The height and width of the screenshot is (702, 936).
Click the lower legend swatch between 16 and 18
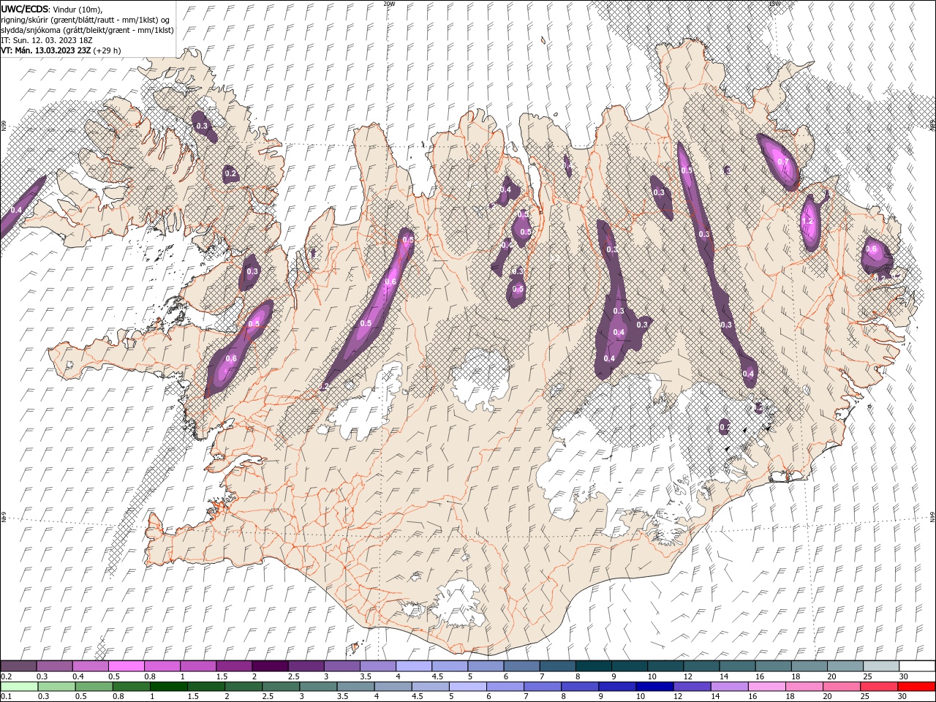coord(768,686)
